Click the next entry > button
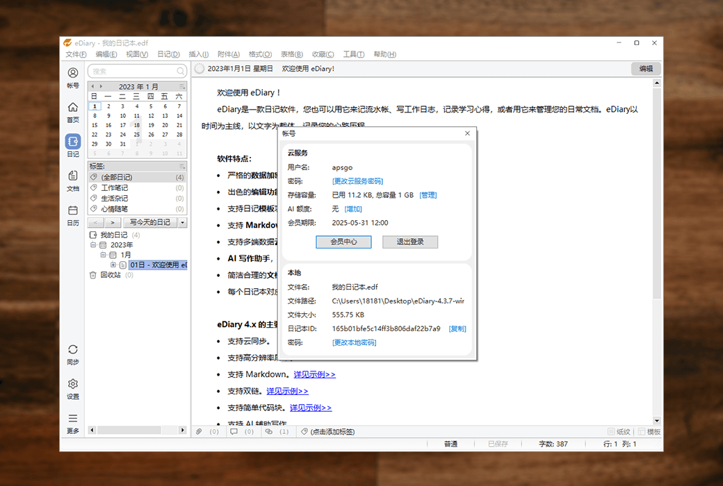The width and height of the screenshot is (723, 486). [x=113, y=222]
